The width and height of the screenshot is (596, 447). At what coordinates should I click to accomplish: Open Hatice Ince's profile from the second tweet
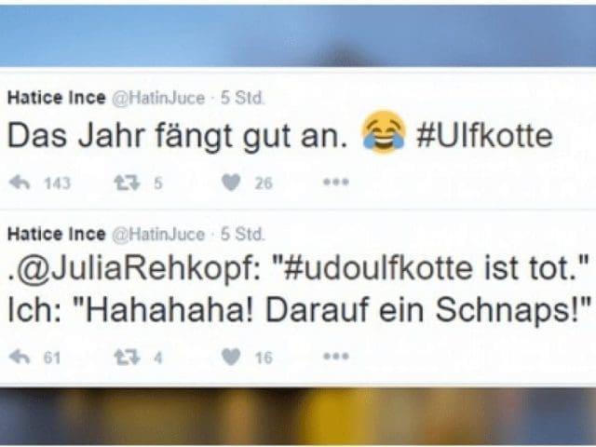coord(57,234)
